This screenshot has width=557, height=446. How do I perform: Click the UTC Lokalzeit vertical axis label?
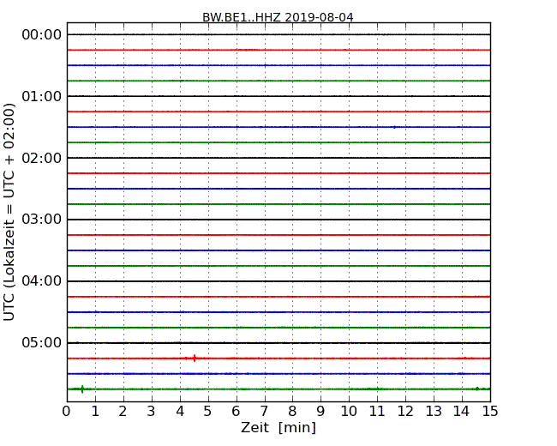pyautogui.click(x=9, y=212)
